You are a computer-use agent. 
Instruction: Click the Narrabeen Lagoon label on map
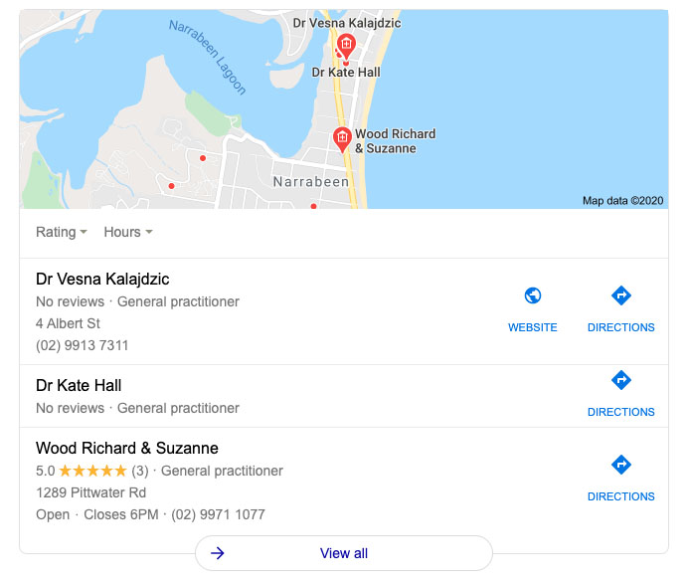click(x=208, y=57)
